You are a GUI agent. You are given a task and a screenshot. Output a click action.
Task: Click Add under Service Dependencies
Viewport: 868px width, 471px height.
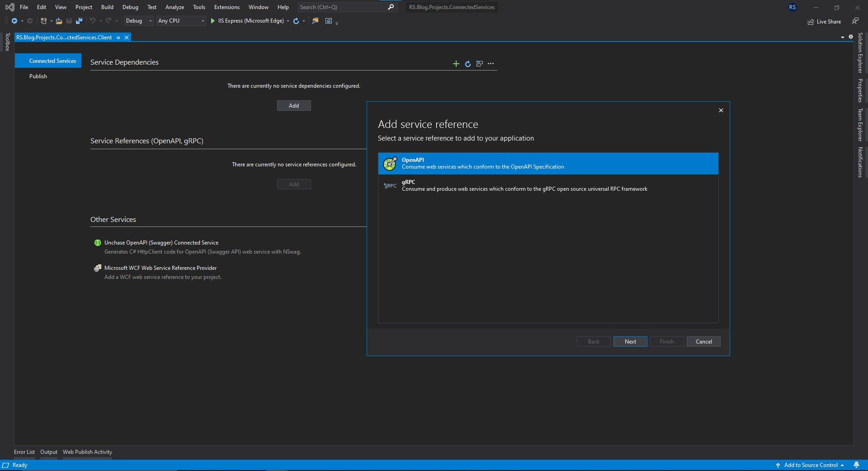294,105
